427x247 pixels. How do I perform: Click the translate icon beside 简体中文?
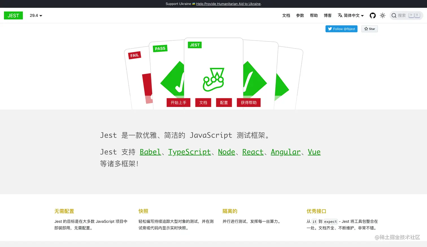click(340, 15)
